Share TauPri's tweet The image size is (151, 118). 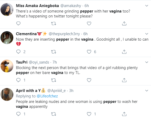click(124, 80)
